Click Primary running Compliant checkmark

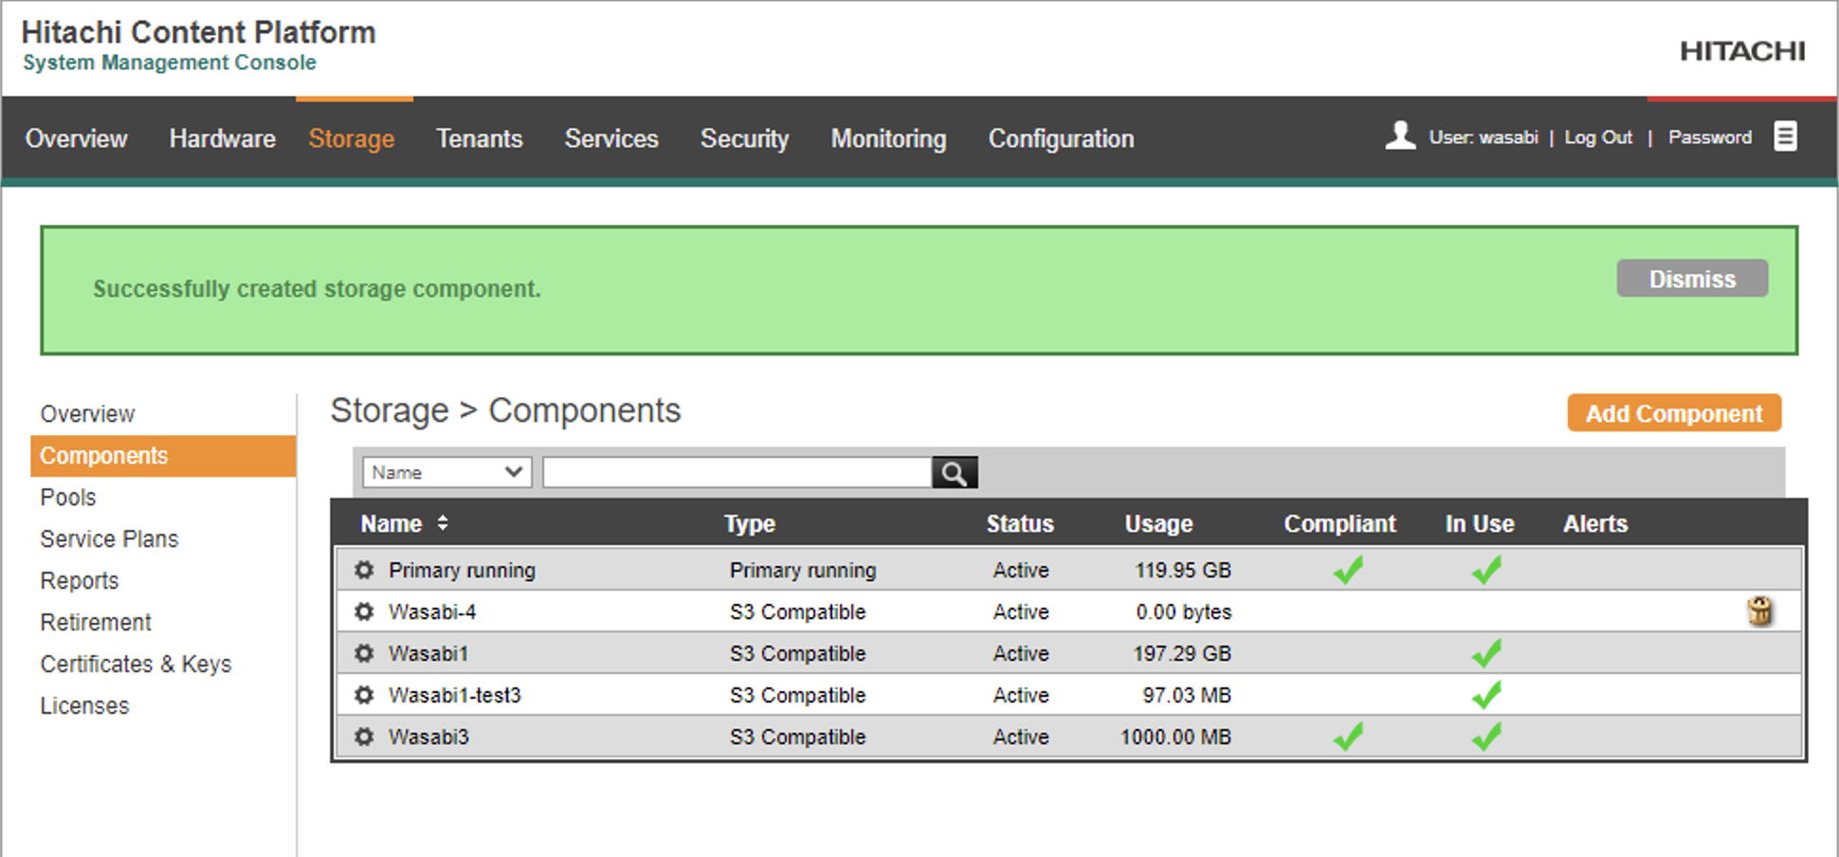click(x=1348, y=570)
